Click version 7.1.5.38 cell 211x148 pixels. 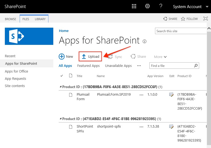click(x=153, y=126)
